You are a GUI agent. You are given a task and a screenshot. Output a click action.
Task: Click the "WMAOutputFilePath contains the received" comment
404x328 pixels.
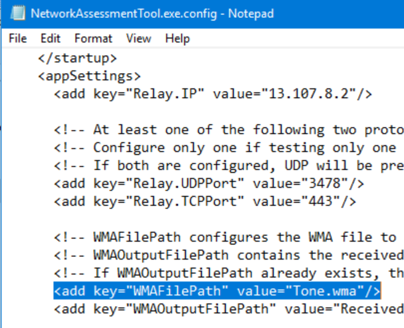pyautogui.click(x=233, y=255)
